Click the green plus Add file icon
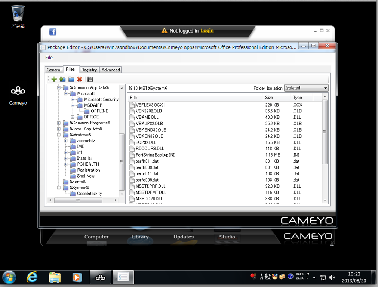378x287 pixels. [54, 79]
